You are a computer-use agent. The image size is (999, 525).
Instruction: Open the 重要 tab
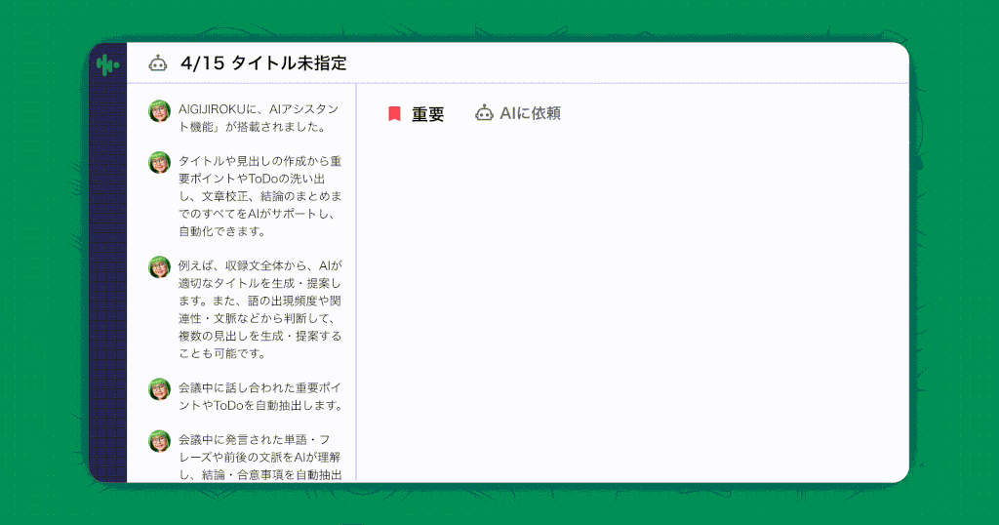click(x=416, y=114)
